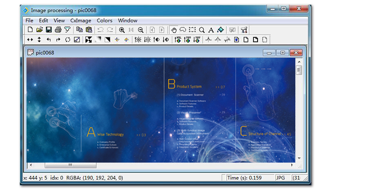Click the vertical scrollbar down arrow
The image size is (378, 190).
point(299,158)
